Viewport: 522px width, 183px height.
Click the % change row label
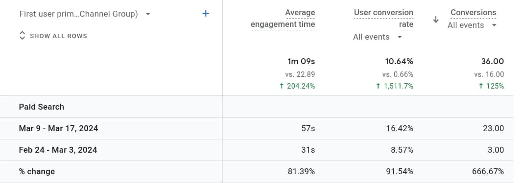(x=37, y=172)
